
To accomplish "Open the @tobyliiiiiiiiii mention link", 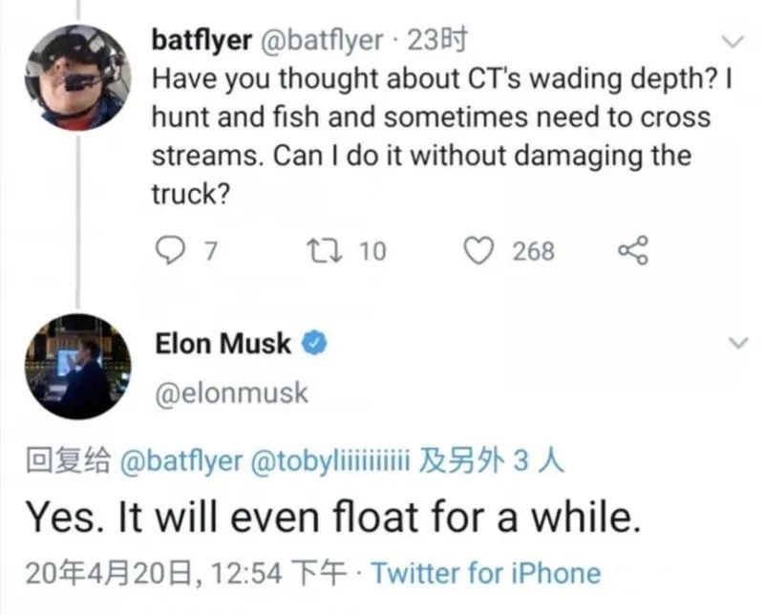I will tap(329, 462).
